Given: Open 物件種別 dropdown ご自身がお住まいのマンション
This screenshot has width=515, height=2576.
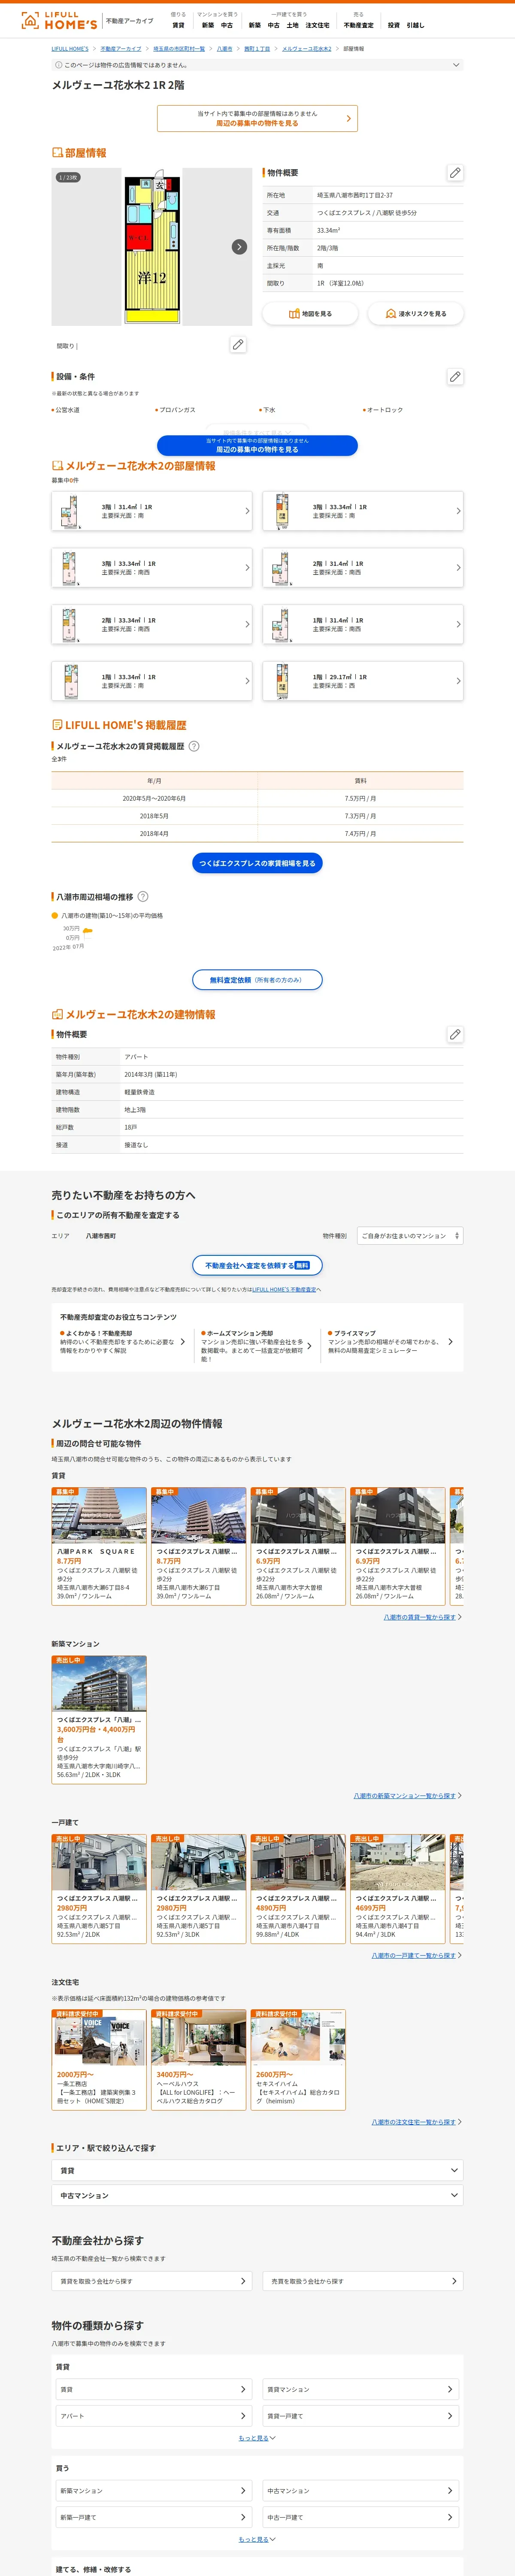Looking at the screenshot, I should [x=410, y=1236].
